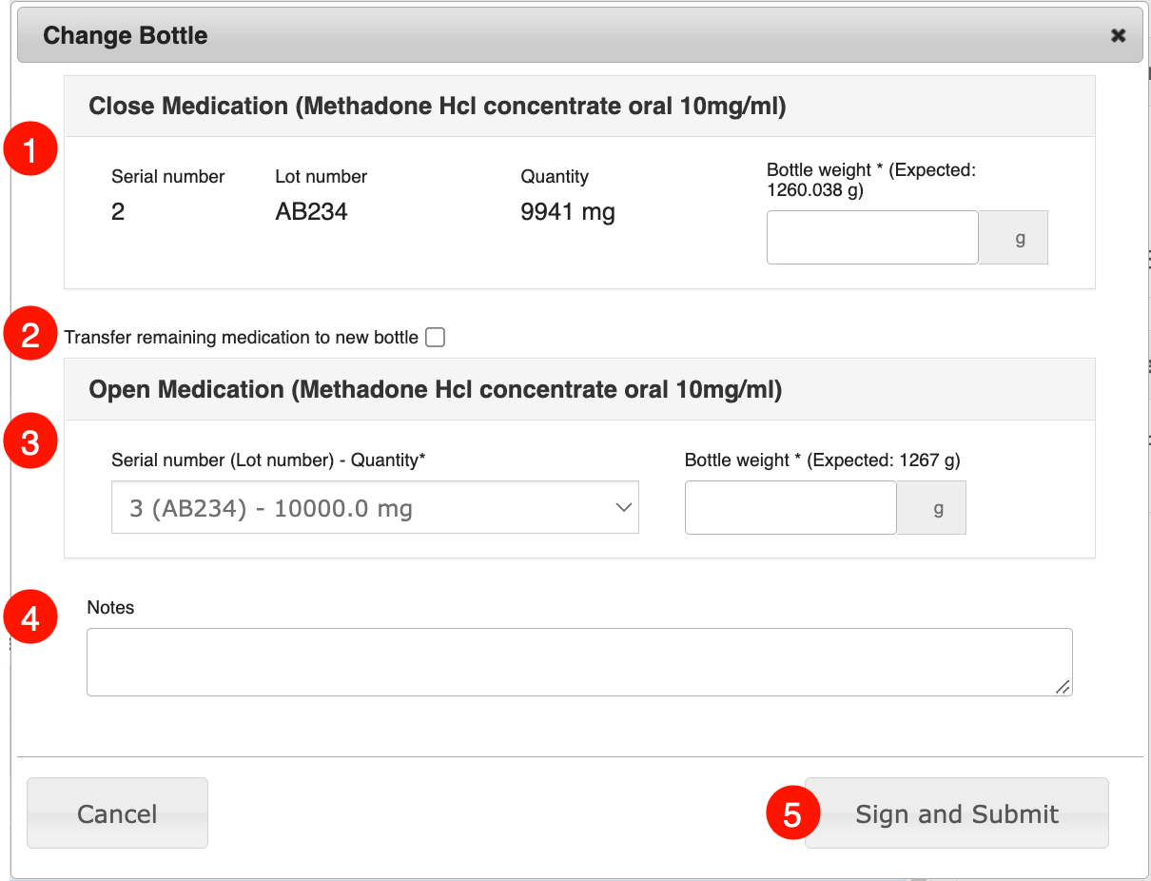The height and width of the screenshot is (881, 1151).
Task: Click the Open Medication section heading
Action: pos(435,389)
